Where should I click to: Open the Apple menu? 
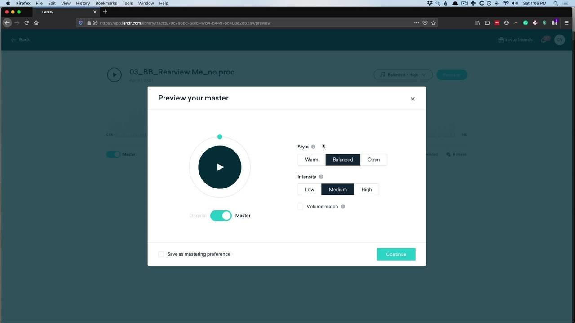click(8, 3)
